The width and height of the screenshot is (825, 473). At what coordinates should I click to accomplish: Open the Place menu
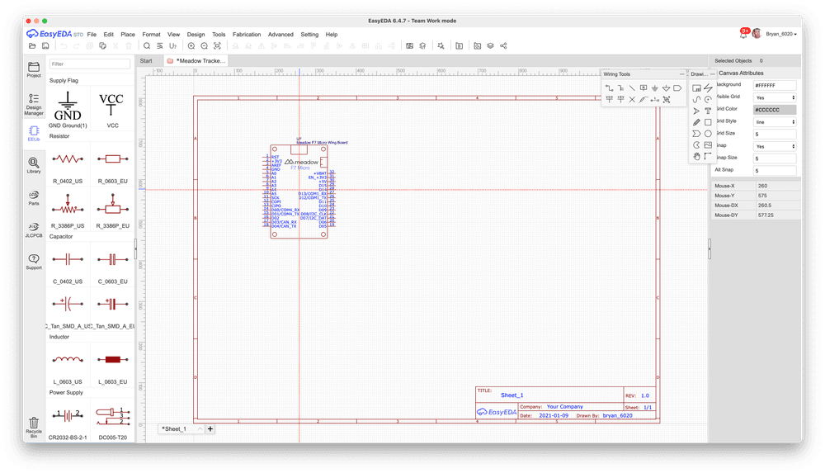pyautogui.click(x=128, y=34)
